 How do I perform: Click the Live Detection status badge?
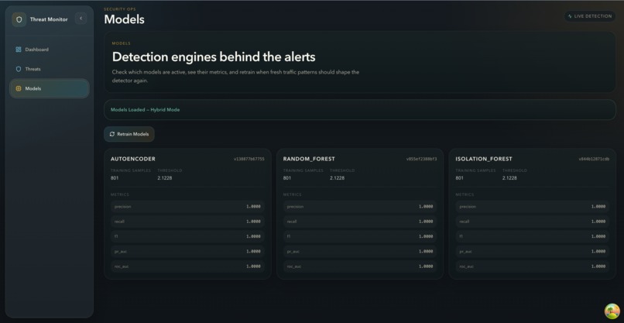pyautogui.click(x=590, y=16)
